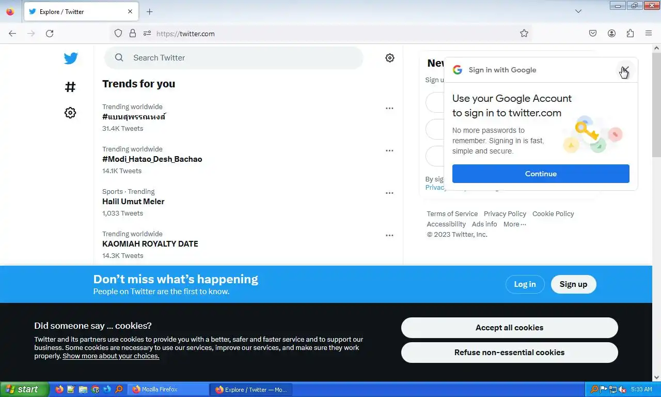Click the search magnifier icon in Search Twitter

click(x=119, y=57)
